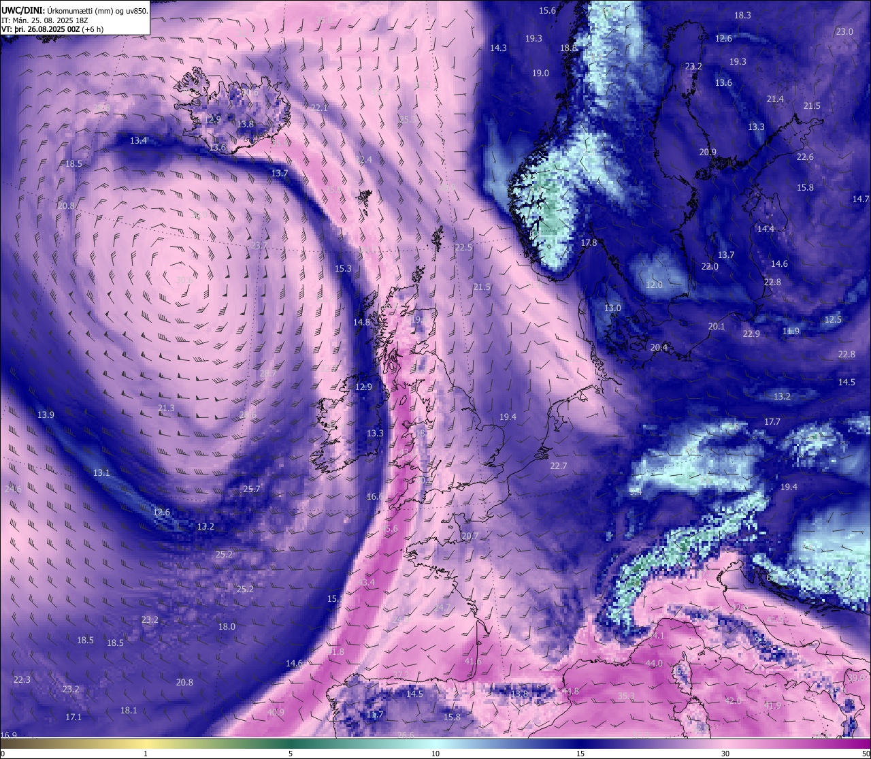Click the 'IT: Mán. 25. 08. 2025 18Z' initial time line
Screen dimensions: 871x759
(44, 20)
